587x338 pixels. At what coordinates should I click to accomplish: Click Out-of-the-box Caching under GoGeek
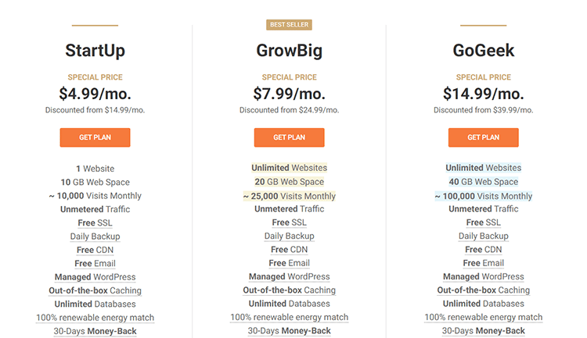[483, 290]
